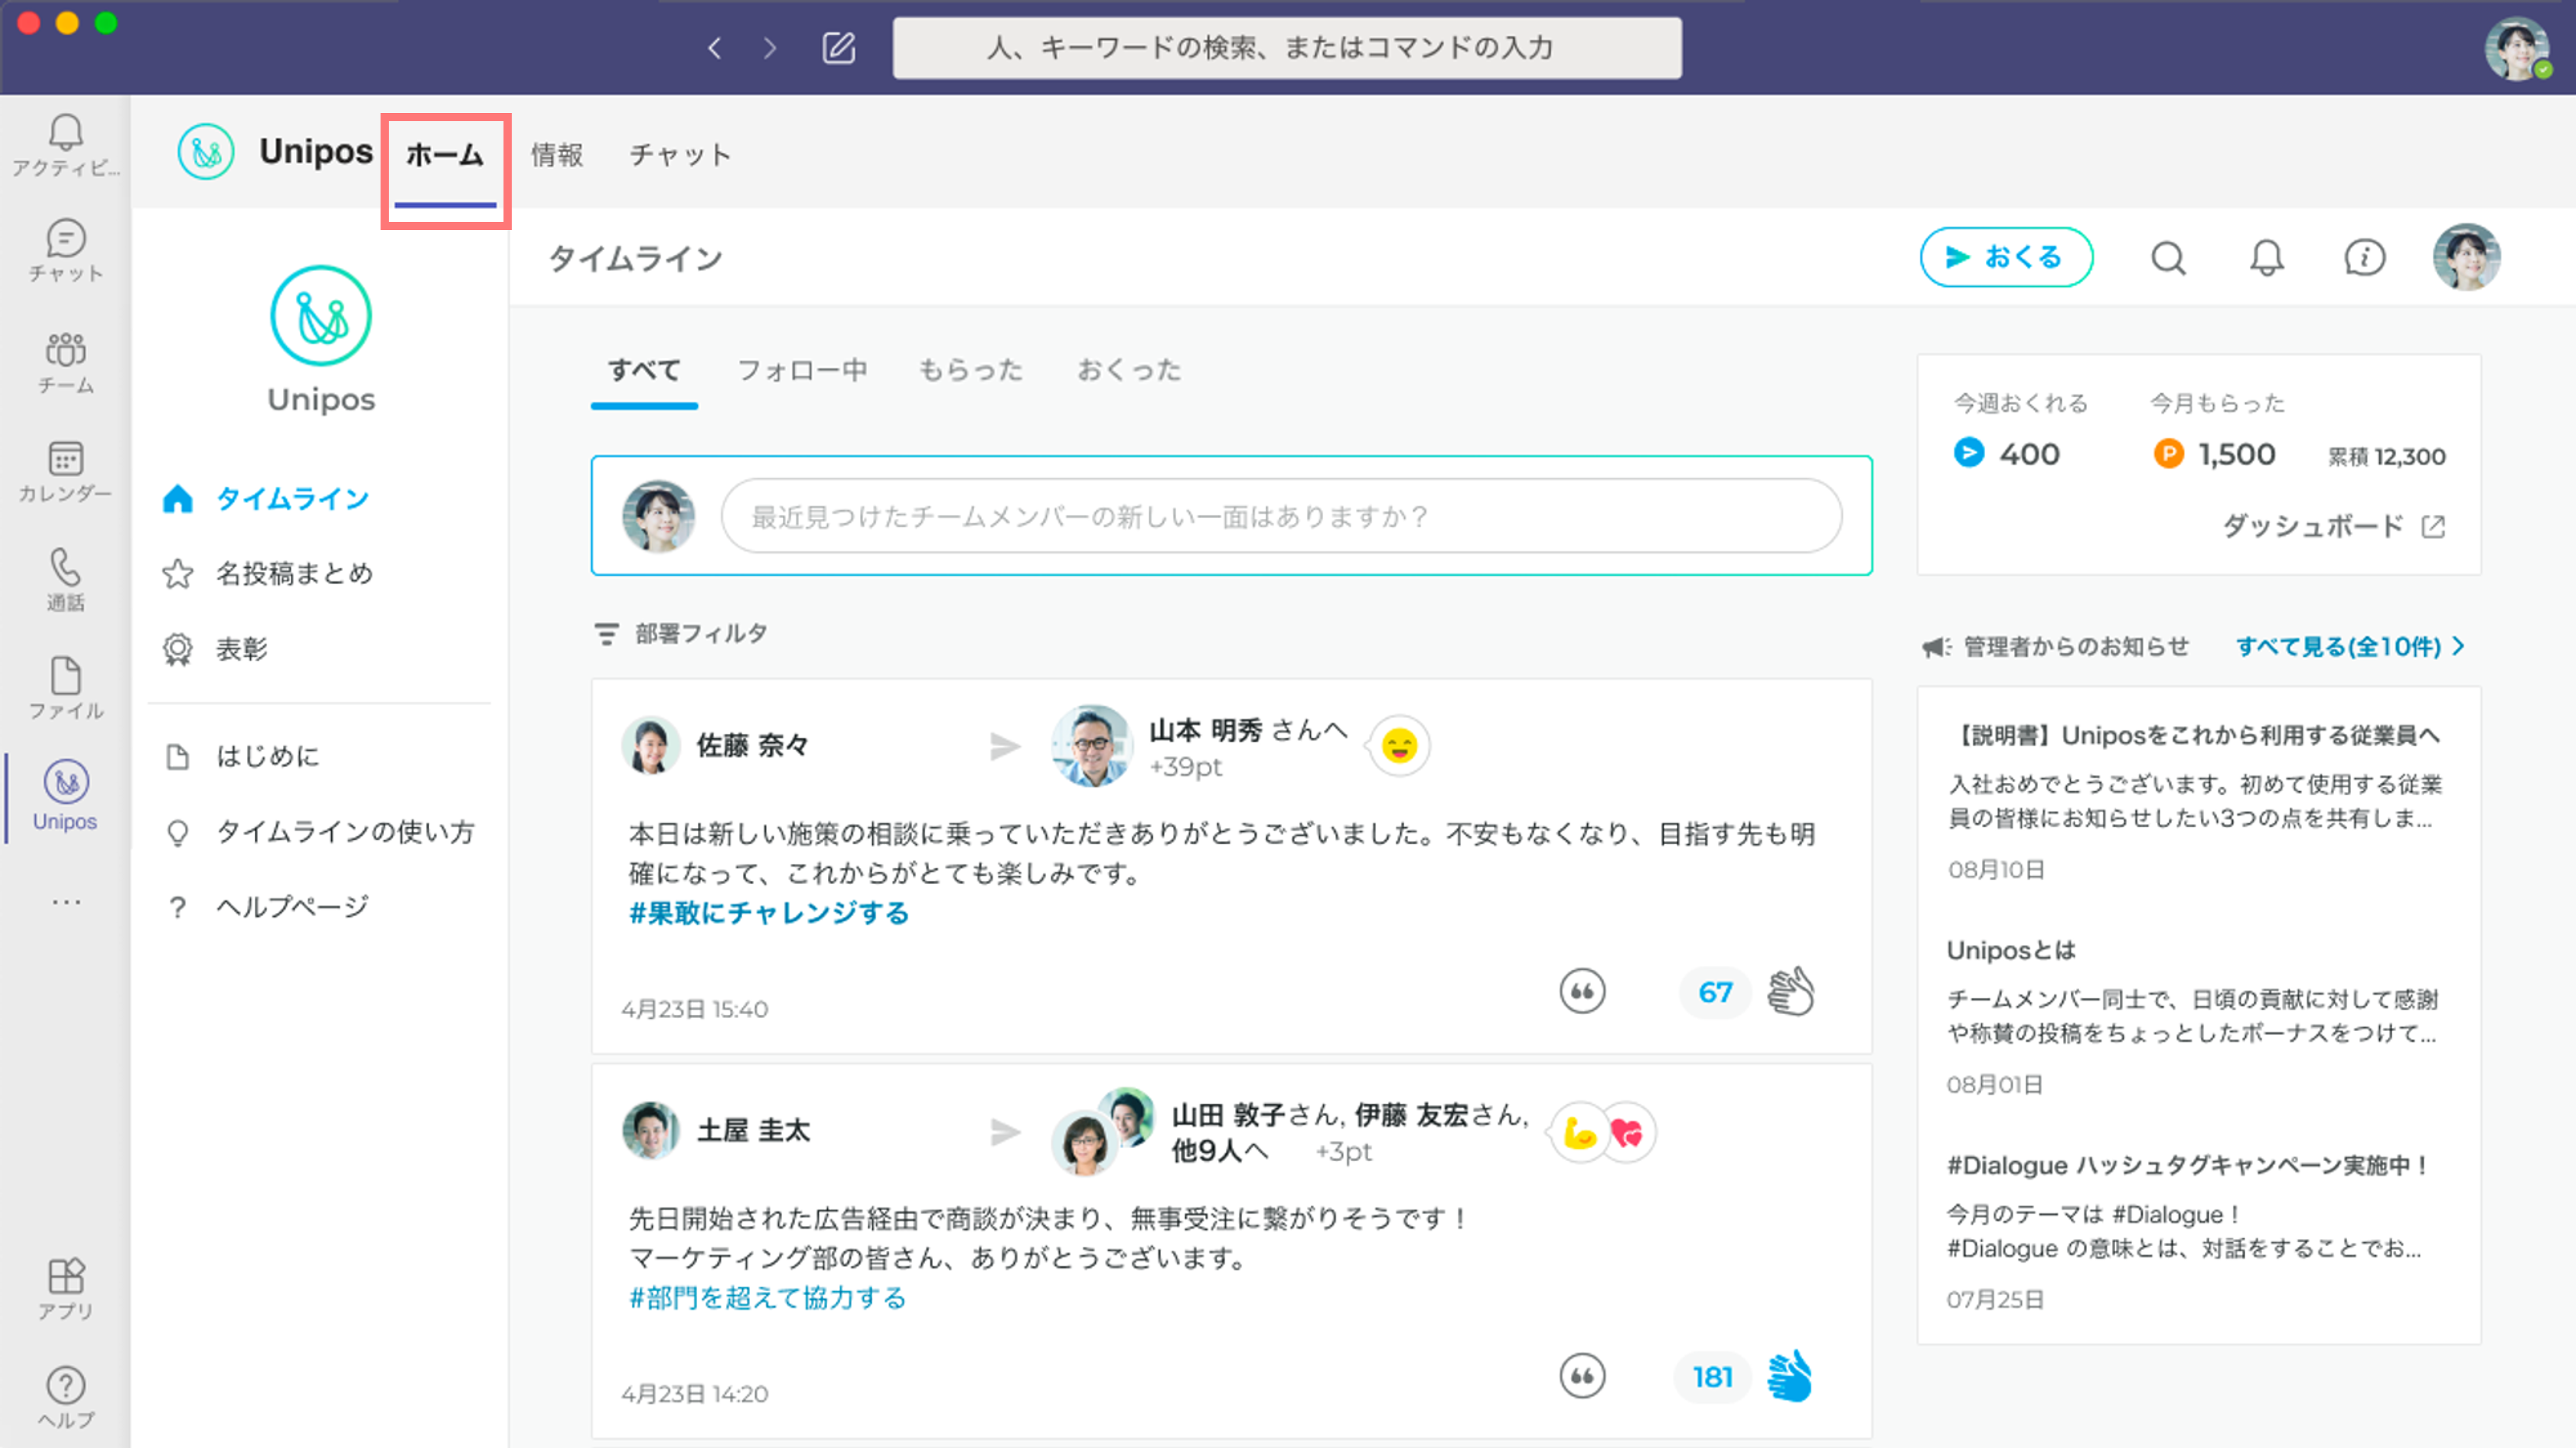Open the Unipos info icon
Screen dimensions: 2576x1448
click(x=2364, y=258)
